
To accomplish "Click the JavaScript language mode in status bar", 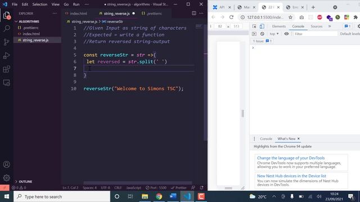I will (x=134, y=187).
